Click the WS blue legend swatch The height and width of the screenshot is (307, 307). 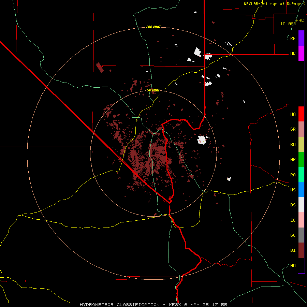[301, 190]
